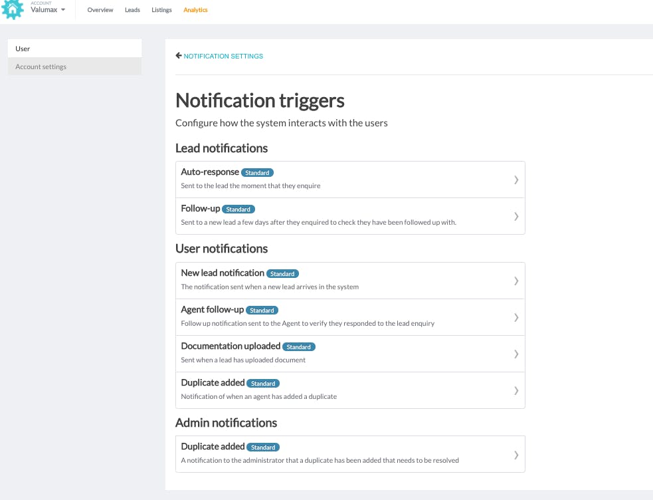653x500 pixels.
Task: Return to NOTIFICATION SETTINGS link
Action: [x=223, y=57]
